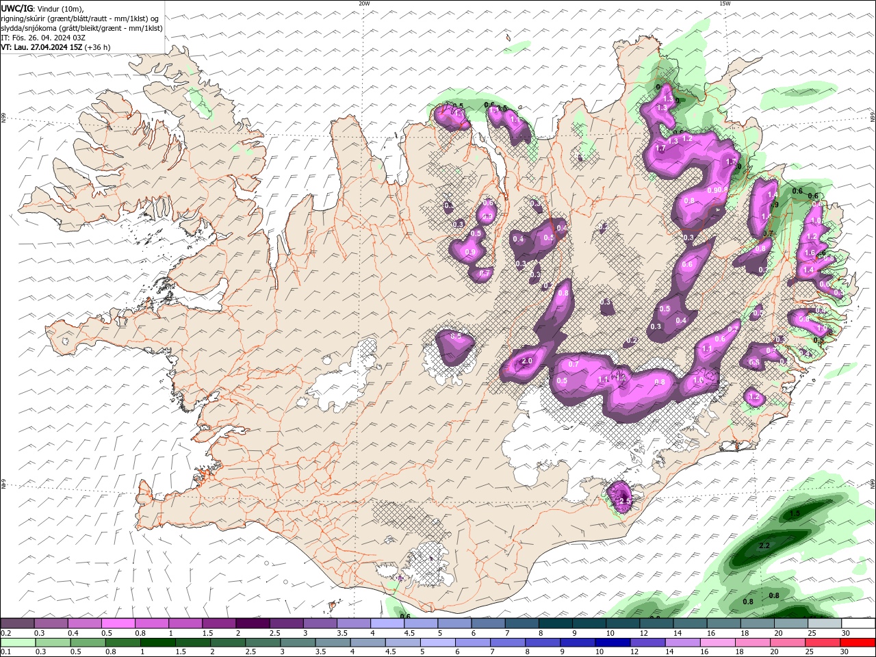Click the "2.2" value in the offshore rain band

[765, 546]
